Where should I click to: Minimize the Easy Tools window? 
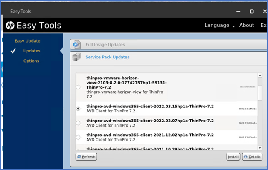click(238, 12)
